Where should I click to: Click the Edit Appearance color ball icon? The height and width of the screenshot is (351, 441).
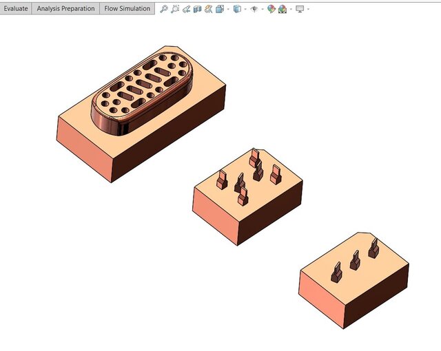pyautogui.click(x=271, y=9)
